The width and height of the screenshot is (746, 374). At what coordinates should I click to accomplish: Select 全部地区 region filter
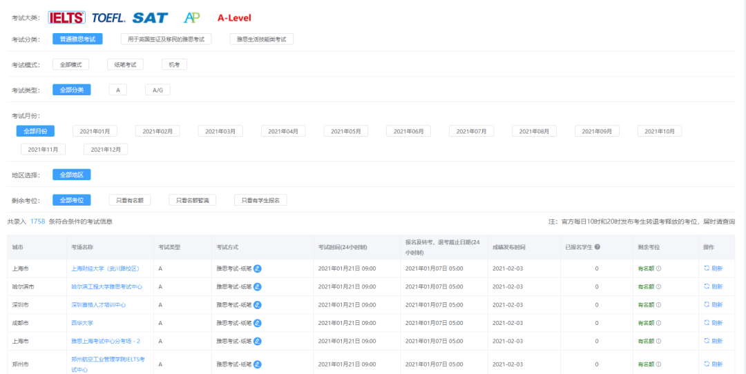(x=72, y=175)
